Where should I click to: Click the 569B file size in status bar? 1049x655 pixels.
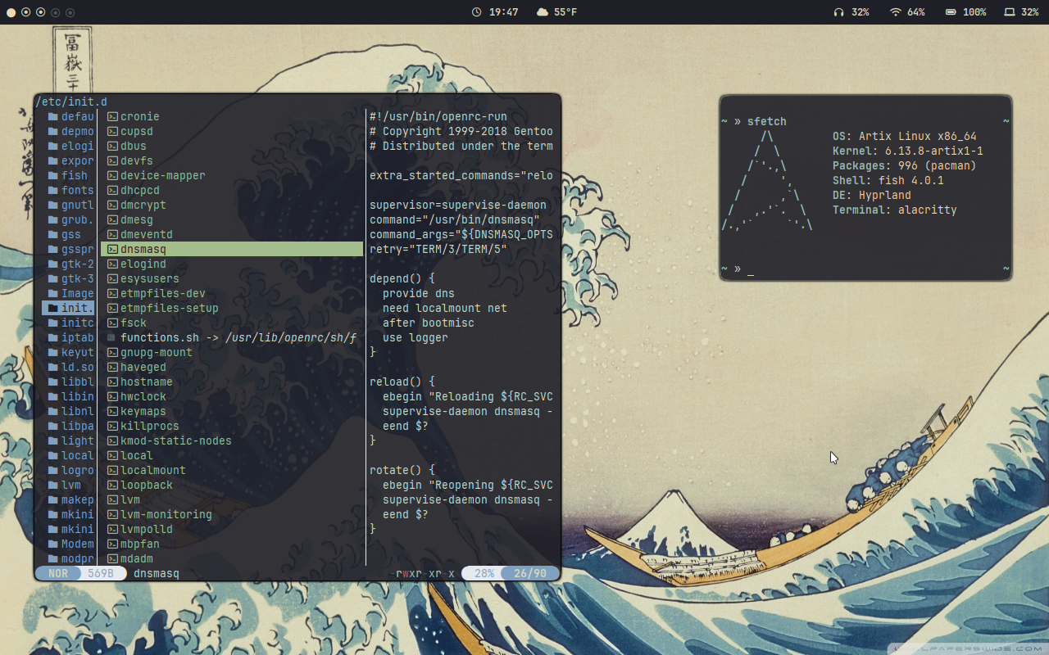(101, 573)
